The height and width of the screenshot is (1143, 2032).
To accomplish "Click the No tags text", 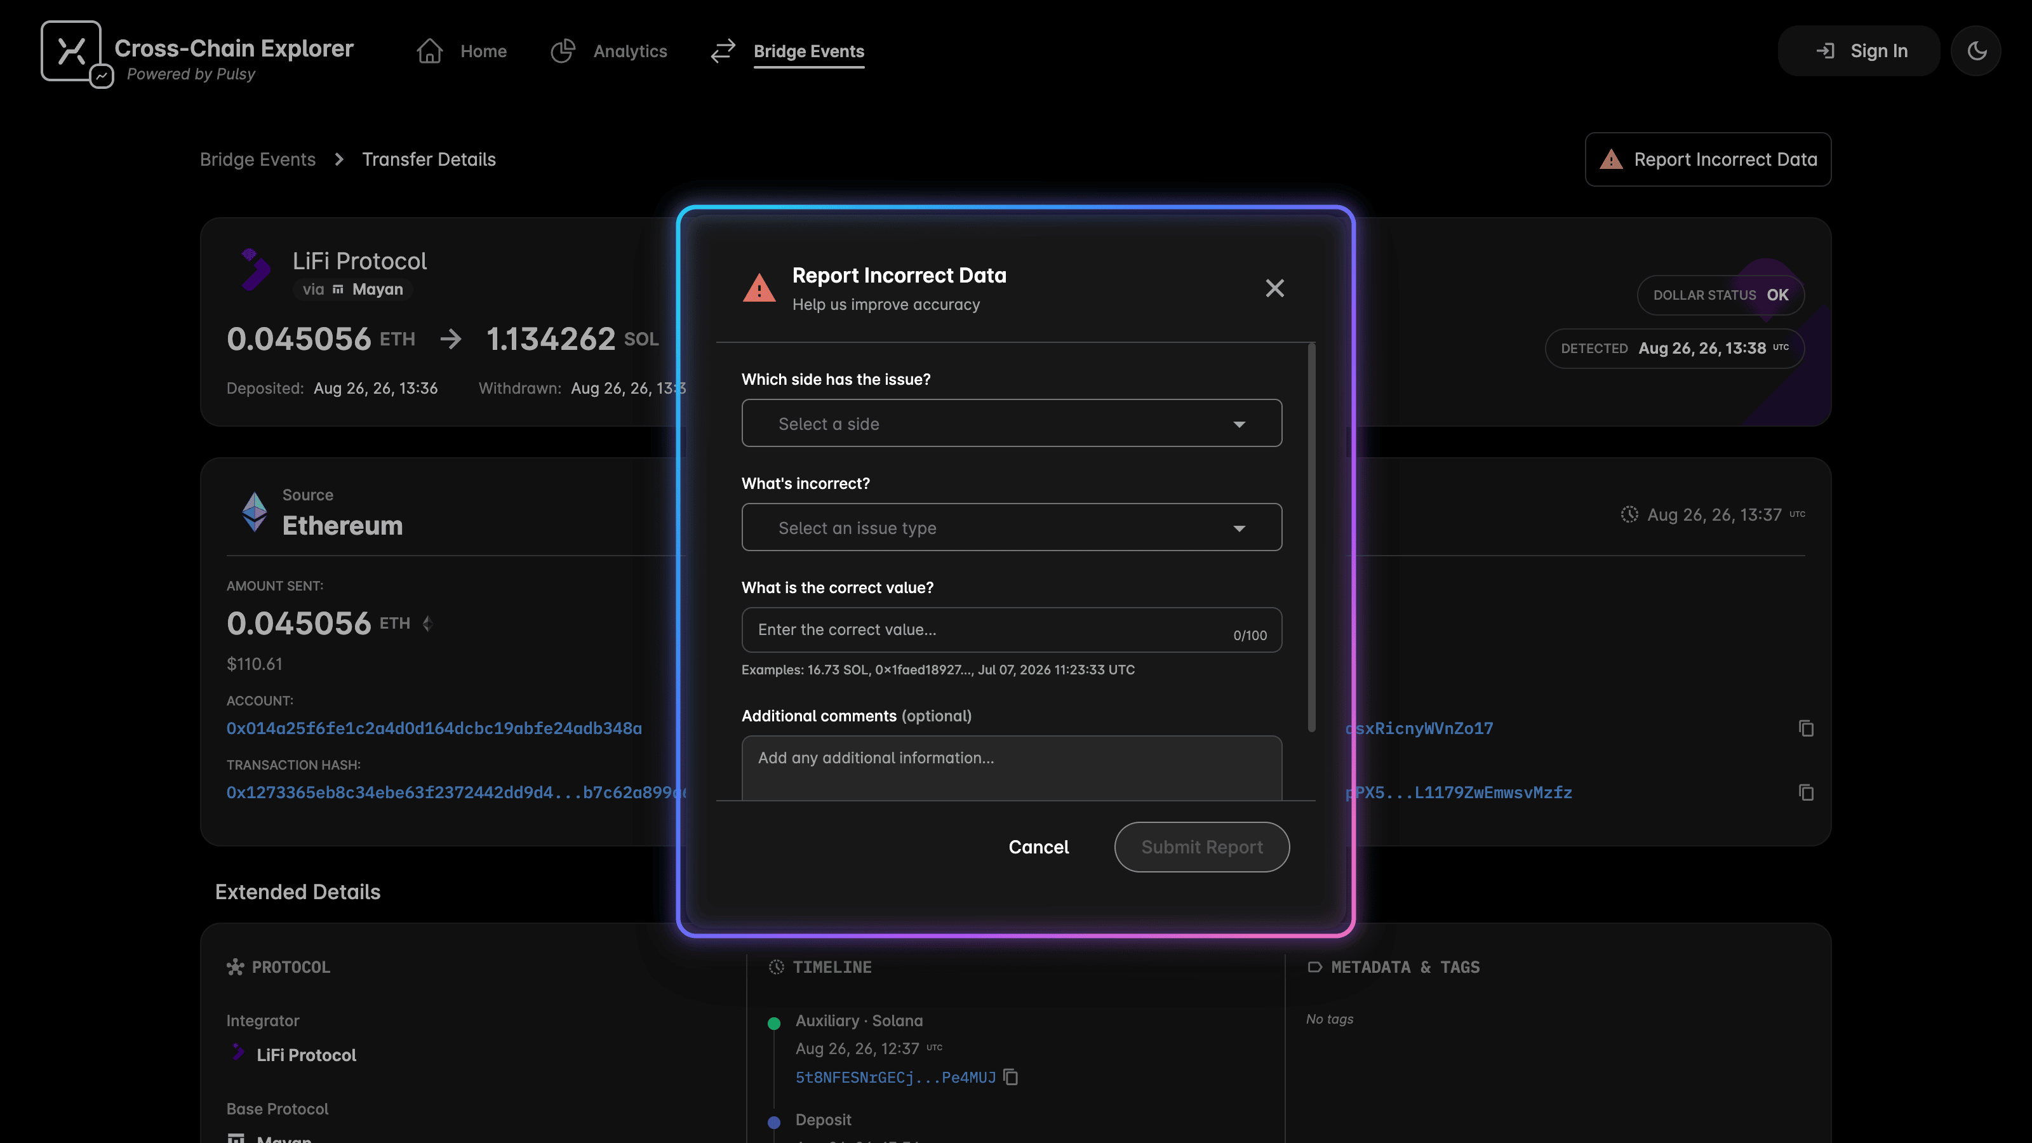I will [x=1329, y=1019].
